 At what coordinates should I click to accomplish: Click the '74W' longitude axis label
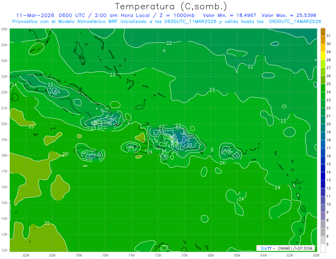click(131, 255)
